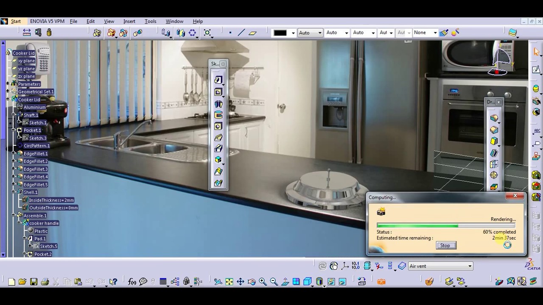Image resolution: width=543 pixels, height=305 pixels.
Task: Select the Point tool in the top toolbar
Action: coord(230,33)
